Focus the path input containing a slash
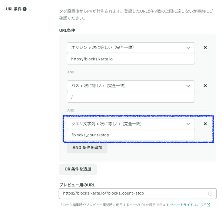Screen dimensions: 222x209 tap(131, 97)
